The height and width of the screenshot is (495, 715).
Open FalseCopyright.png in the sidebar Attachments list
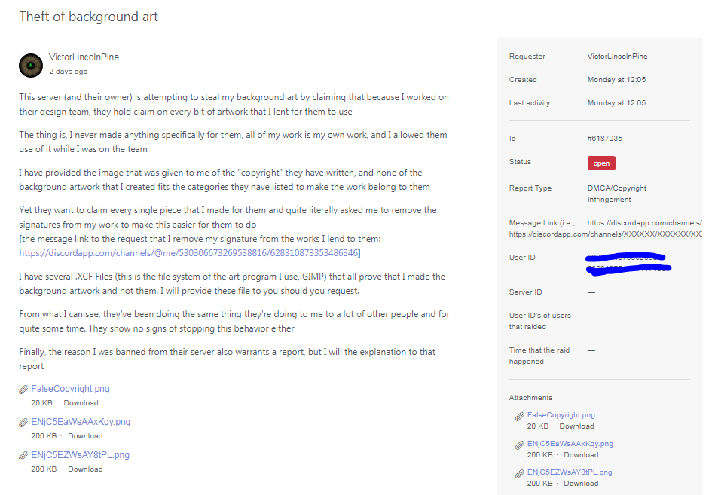tap(561, 415)
